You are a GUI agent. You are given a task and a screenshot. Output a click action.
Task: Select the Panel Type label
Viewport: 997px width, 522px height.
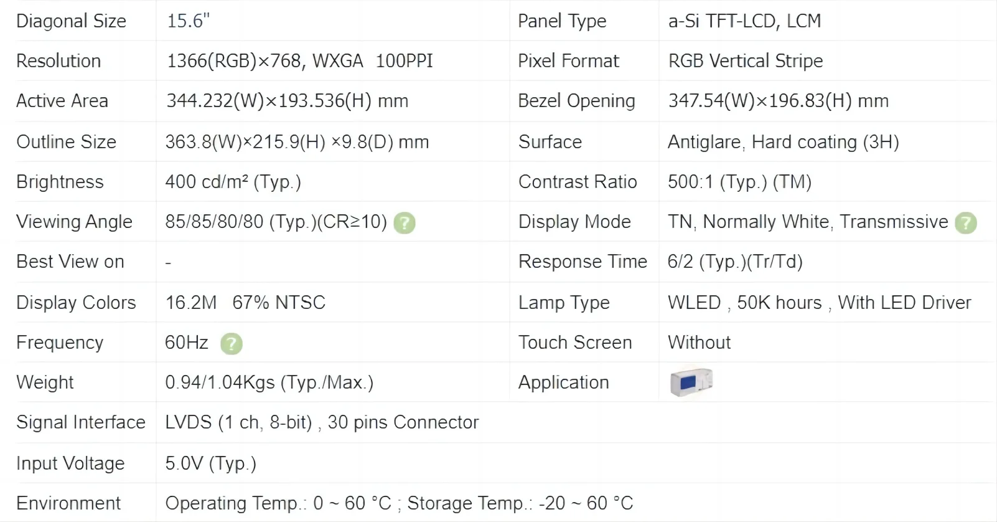[562, 21]
